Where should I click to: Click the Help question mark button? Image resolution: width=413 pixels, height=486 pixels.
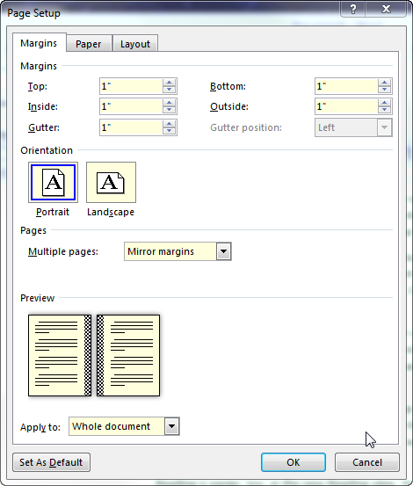[x=353, y=9]
